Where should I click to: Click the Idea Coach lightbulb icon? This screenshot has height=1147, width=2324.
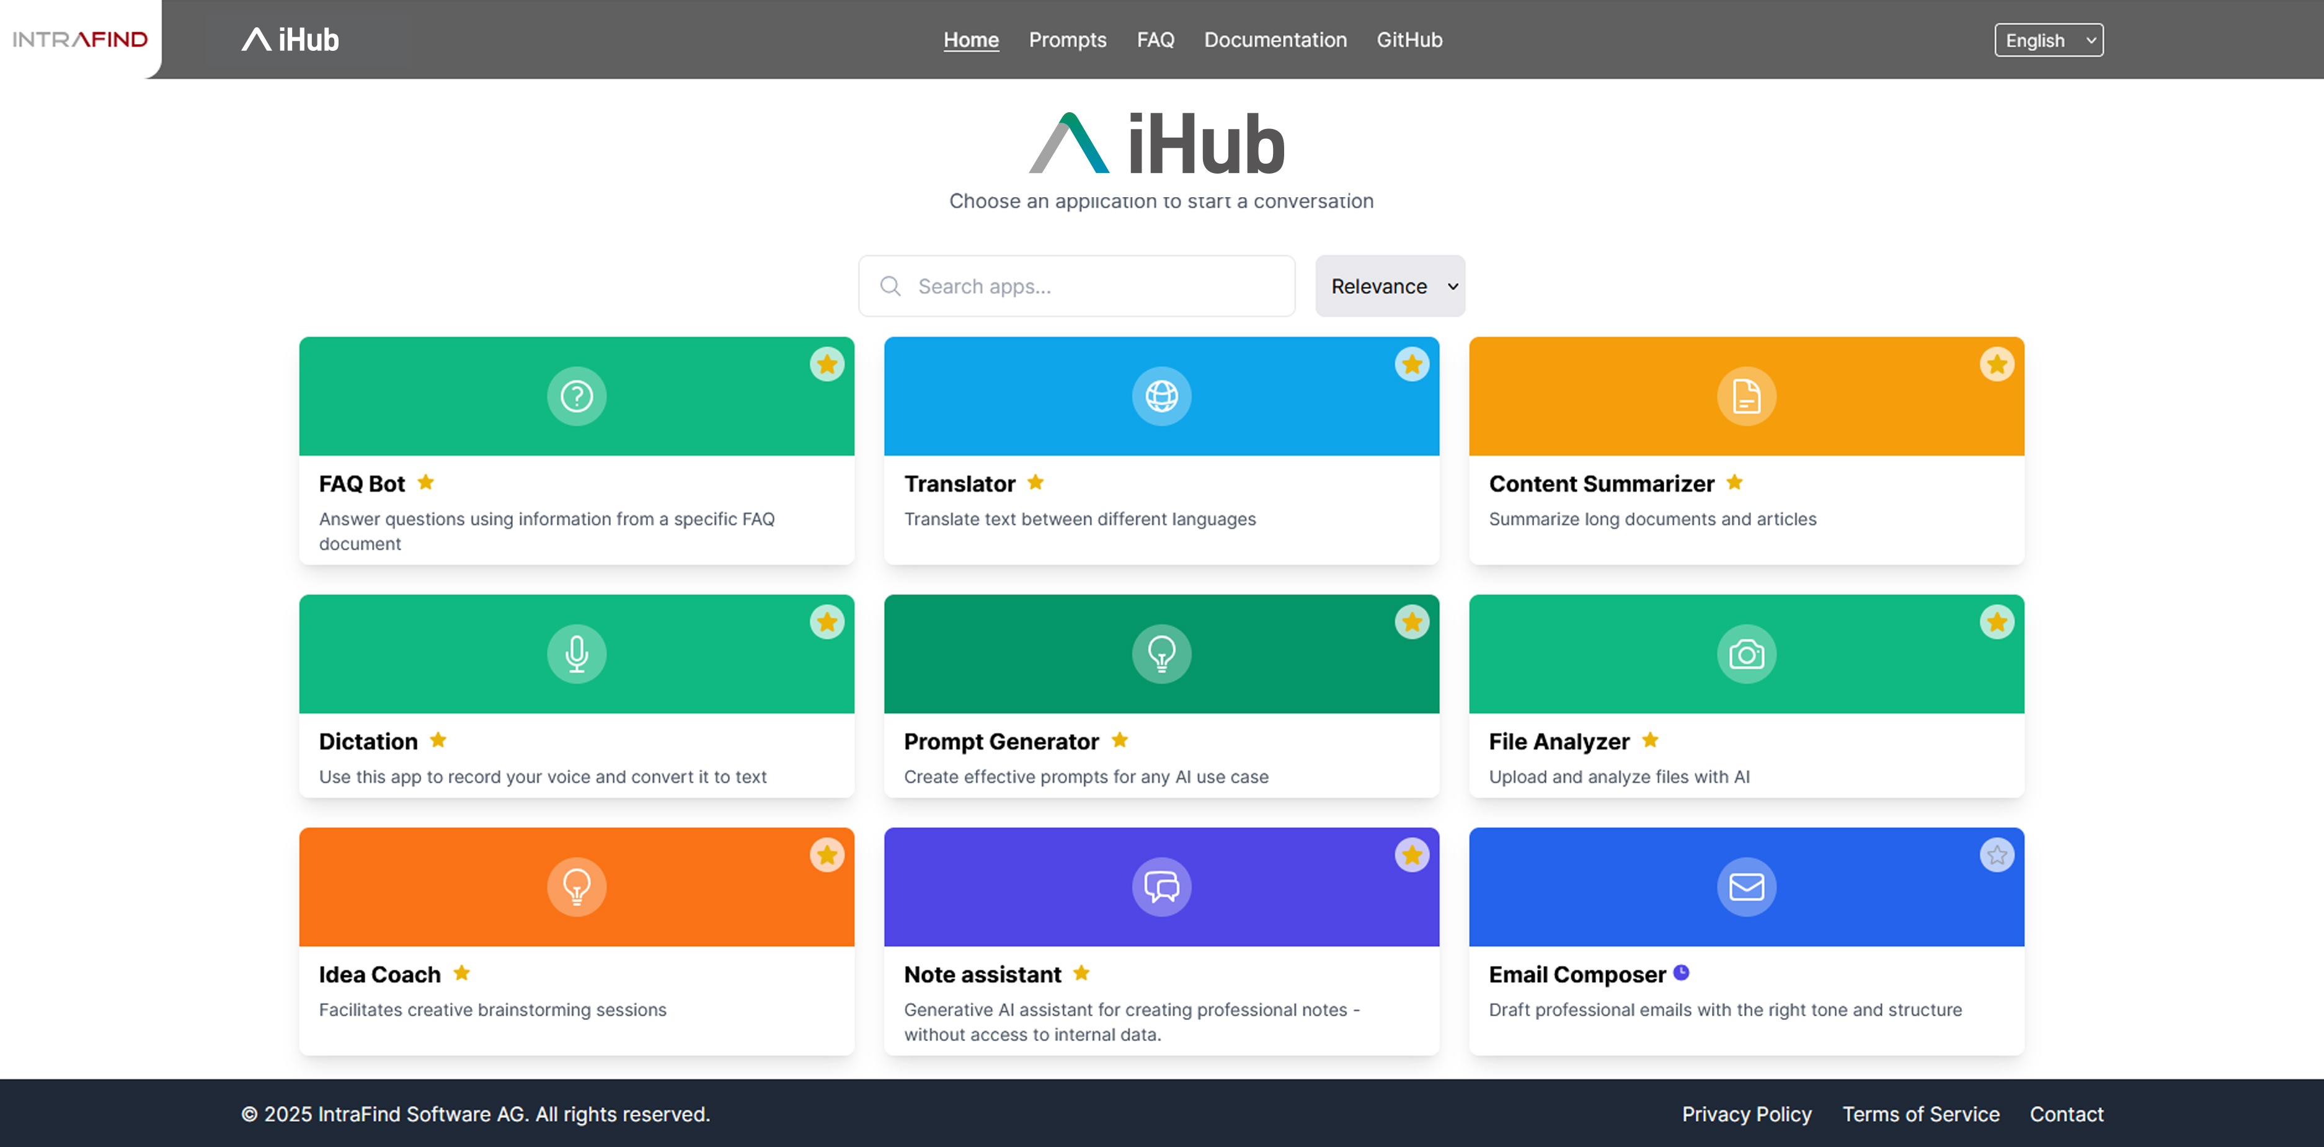click(x=575, y=887)
